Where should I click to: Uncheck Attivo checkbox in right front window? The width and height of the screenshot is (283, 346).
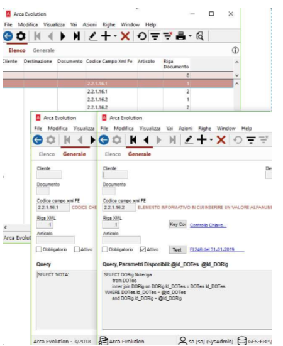[143, 249]
